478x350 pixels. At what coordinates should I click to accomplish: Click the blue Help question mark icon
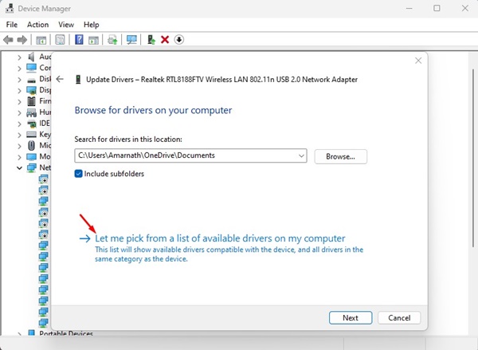[x=79, y=40]
